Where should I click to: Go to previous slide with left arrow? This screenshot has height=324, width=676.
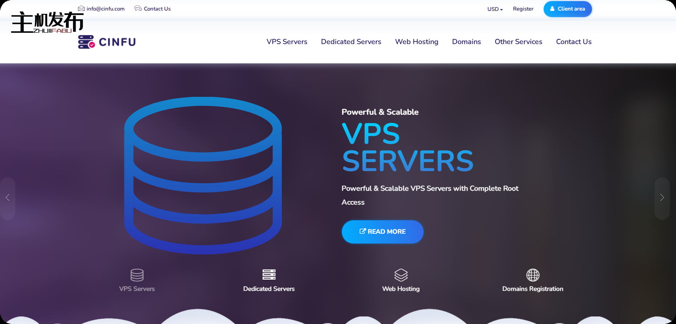[x=8, y=198]
